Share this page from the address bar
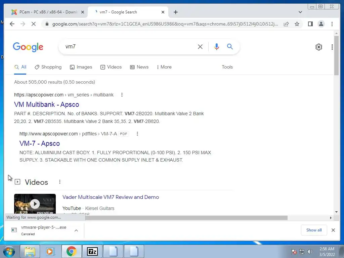 click(x=286, y=24)
